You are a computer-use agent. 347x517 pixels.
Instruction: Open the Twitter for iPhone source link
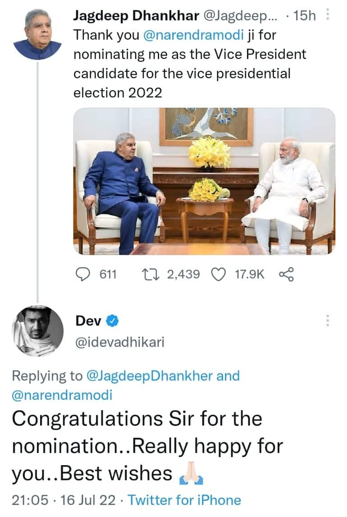click(184, 500)
